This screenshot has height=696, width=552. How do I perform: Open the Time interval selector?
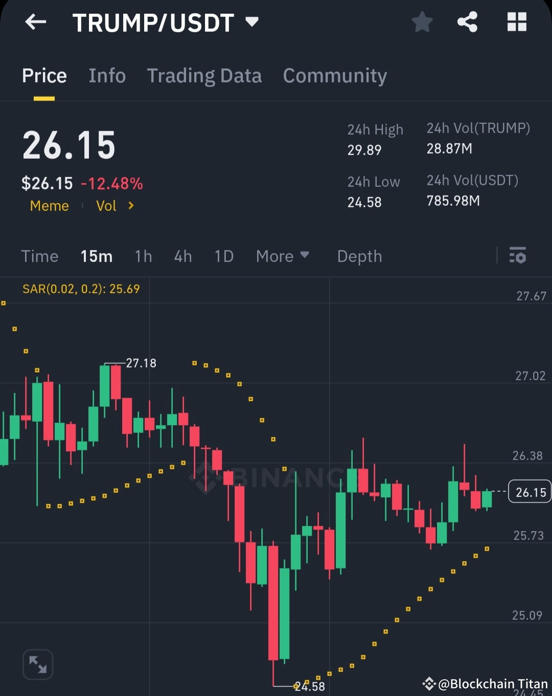40,256
